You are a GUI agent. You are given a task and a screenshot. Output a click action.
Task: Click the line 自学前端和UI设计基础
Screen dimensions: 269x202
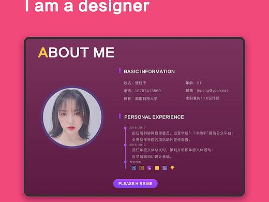[x=152, y=156]
